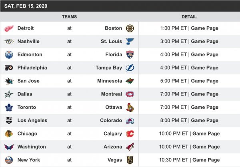Click the Chicago Blackhawks logo
Screen dimensions: 240x167
[9, 134]
